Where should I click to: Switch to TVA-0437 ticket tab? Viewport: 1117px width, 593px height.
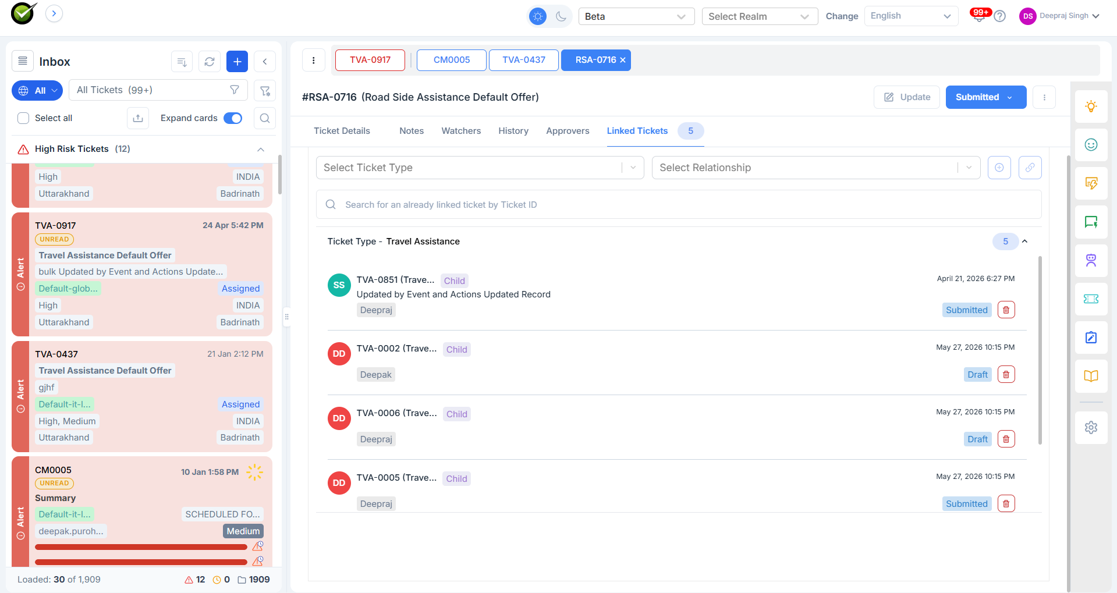(x=524, y=60)
